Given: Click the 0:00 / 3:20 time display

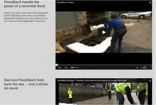Looking at the screenshot, I should tap(75, 68).
